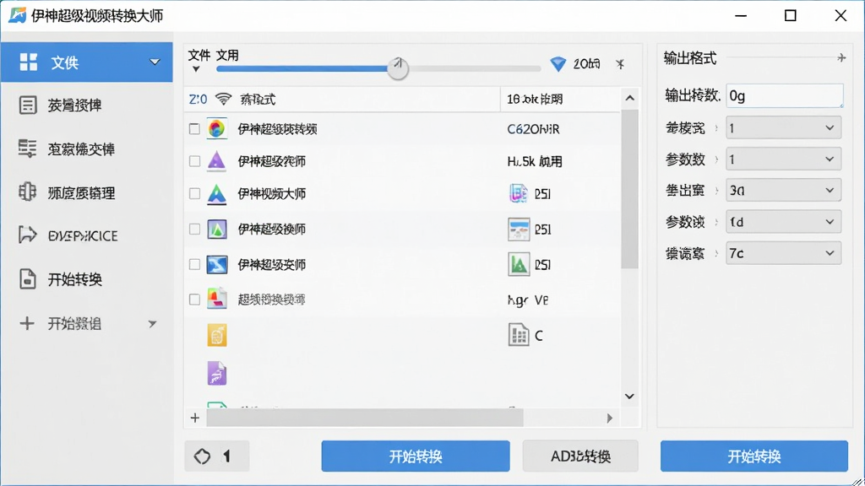Image resolution: width=865 pixels, height=486 pixels.
Task: Click the plus icon in sidebar bottom row
Action: pos(27,323)
